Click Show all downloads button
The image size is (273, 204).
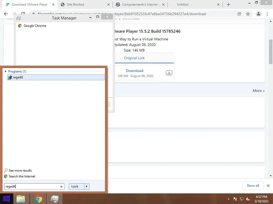pyautogui.click(x=253, y=186)
